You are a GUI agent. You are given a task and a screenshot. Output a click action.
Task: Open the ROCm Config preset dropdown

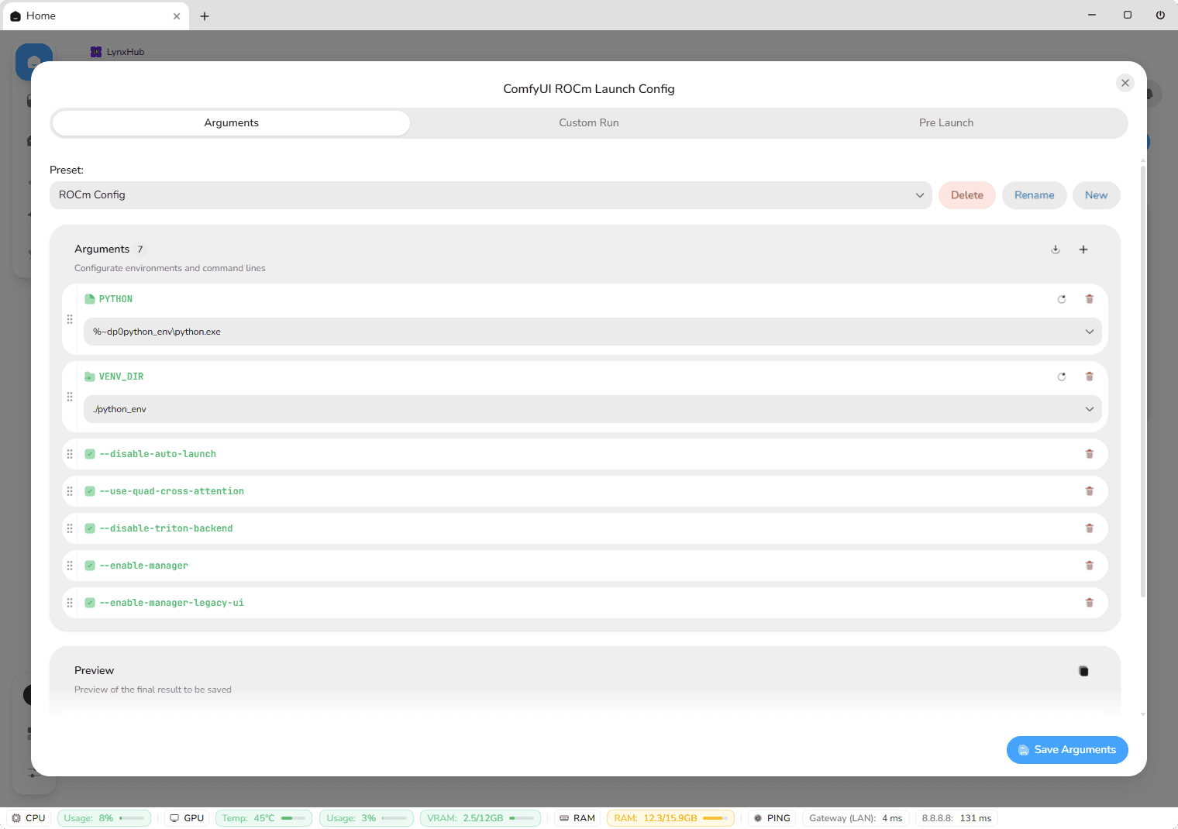pyautogui.click(x=491, y=195)
